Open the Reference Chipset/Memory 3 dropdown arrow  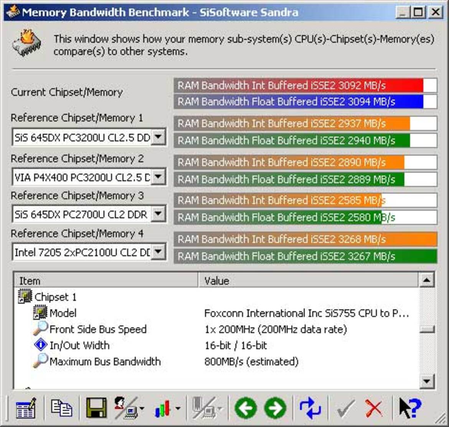point(158,214)
